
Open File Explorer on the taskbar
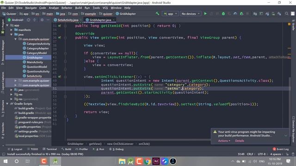pos(122,161)
